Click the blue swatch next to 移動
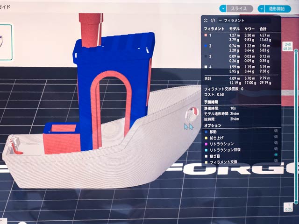Screen dimensions: 299x224 click(206, 132)
